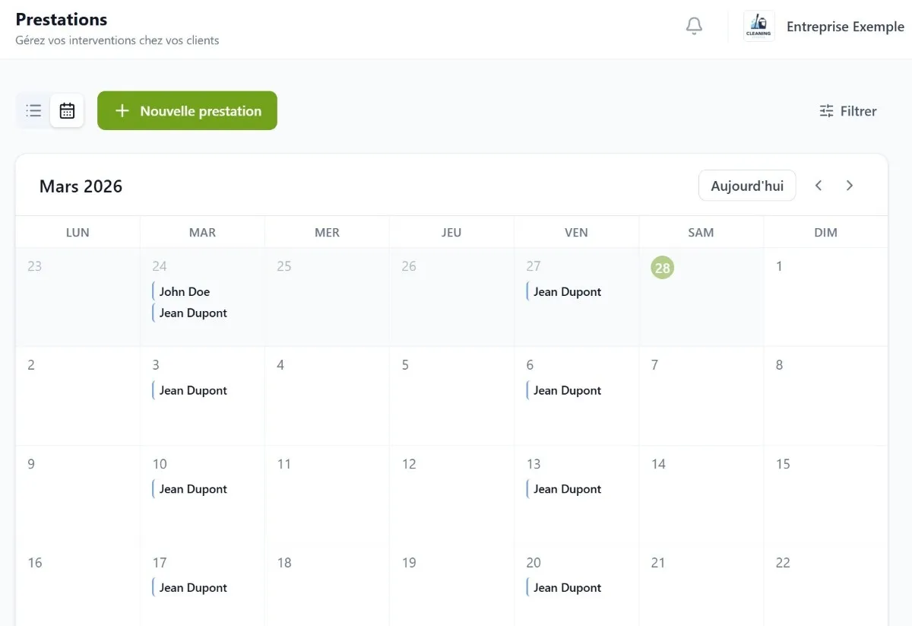Open John Doe's appointment on March 24

point(185,291)
